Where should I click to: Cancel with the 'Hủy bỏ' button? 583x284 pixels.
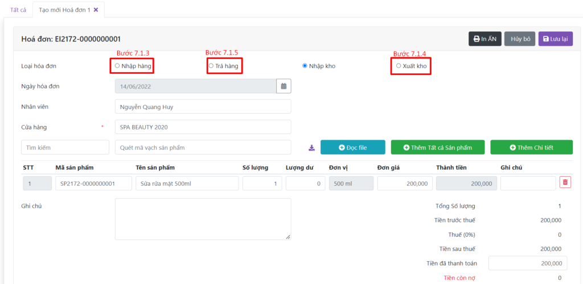point(520,39)
